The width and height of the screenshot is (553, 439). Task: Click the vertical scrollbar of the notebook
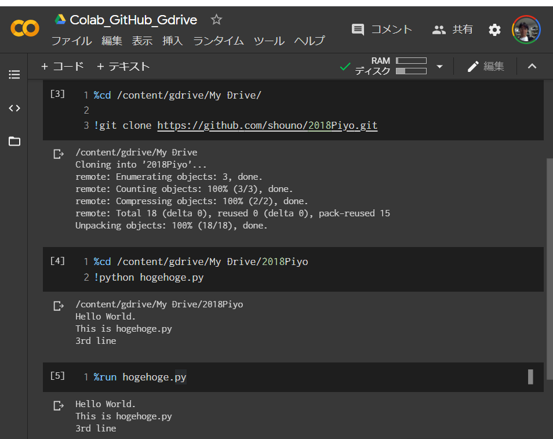pyautogui.click(x=550, y=268)
